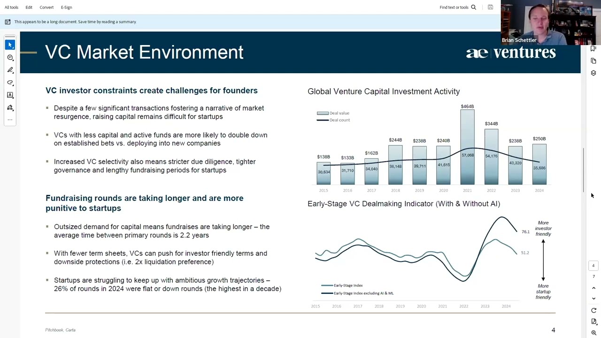Click the '76.1' value on the indicator chart
This screenshot has height=338, width=601.
pos(525,232)
